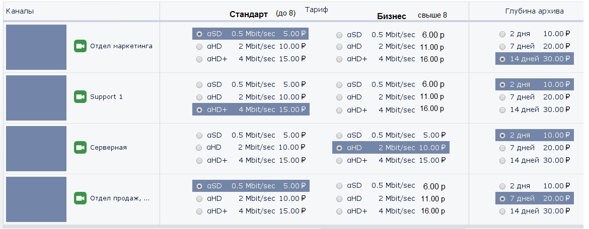Click the Бизнес tariff column header

point(392,16)
